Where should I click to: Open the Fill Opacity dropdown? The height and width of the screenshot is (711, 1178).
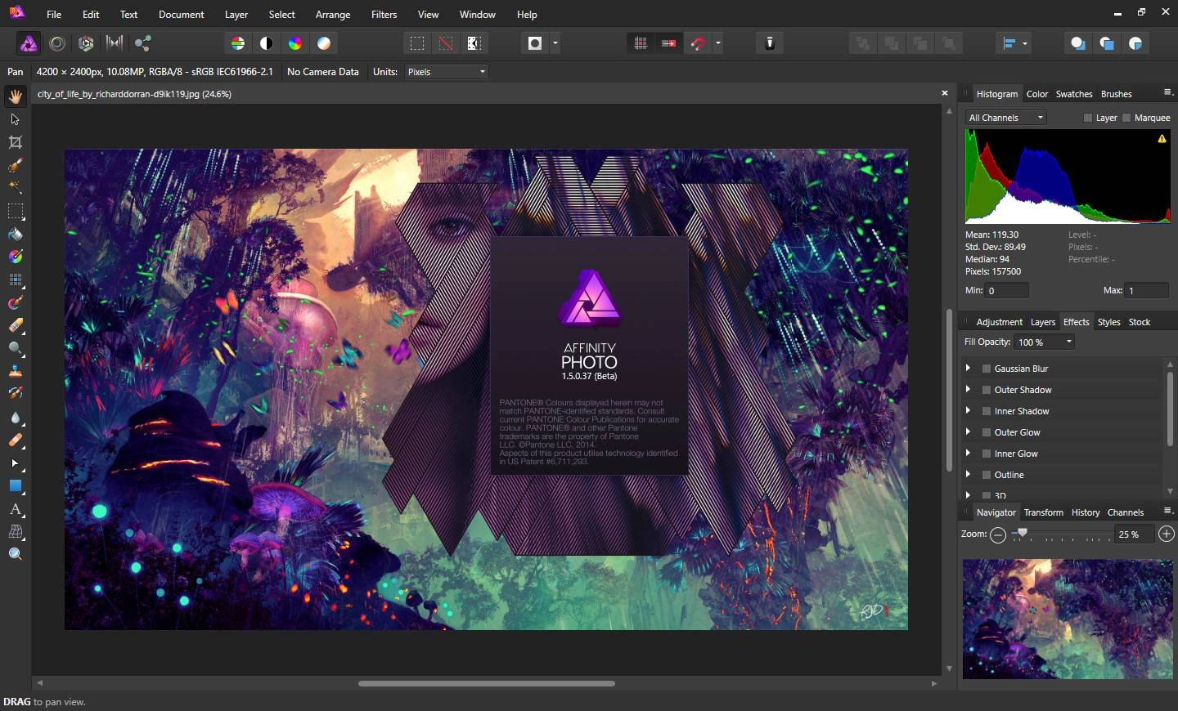tap(1043, 342)
